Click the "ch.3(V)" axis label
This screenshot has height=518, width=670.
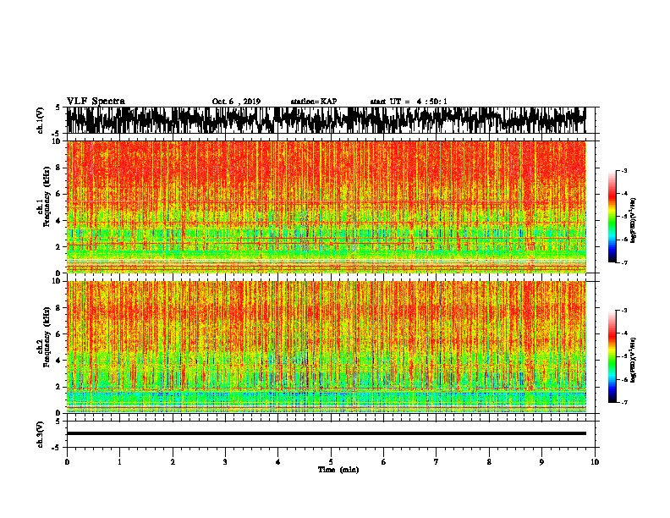pos(41,434)
